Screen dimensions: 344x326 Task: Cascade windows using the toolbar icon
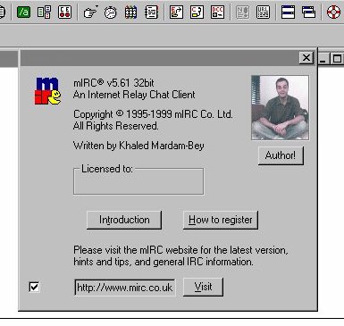tap(308, 12)
